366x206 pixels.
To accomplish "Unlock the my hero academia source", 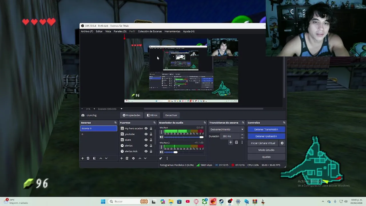I will pos(151,128).
